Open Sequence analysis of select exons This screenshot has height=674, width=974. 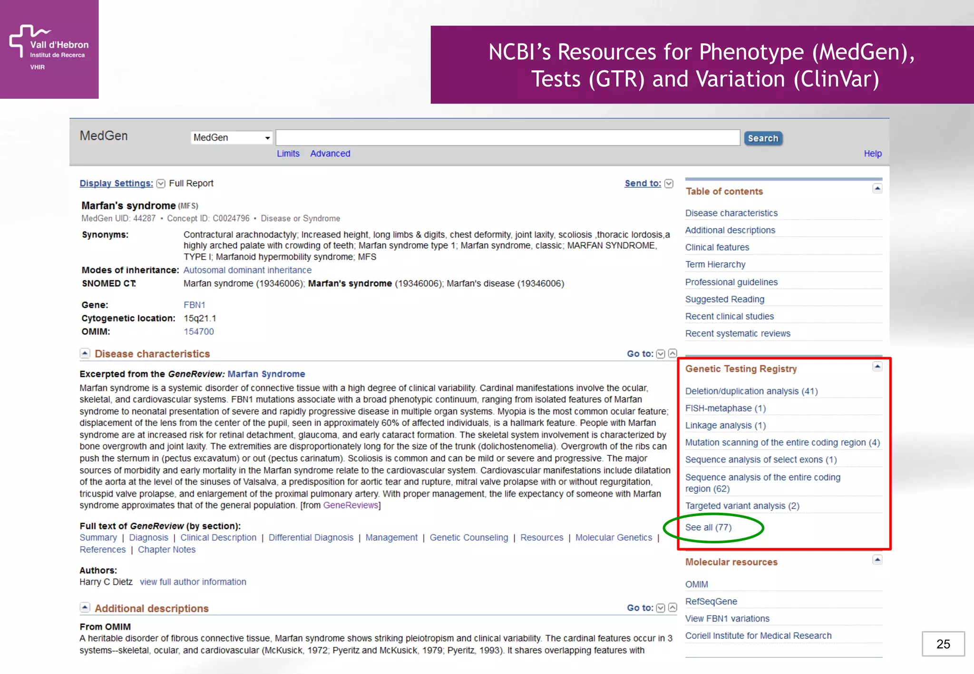[761, 460]
